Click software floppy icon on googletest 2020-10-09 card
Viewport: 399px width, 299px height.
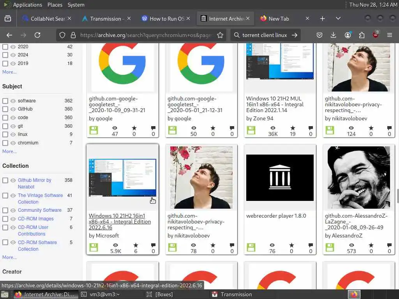tap(94, 130)
